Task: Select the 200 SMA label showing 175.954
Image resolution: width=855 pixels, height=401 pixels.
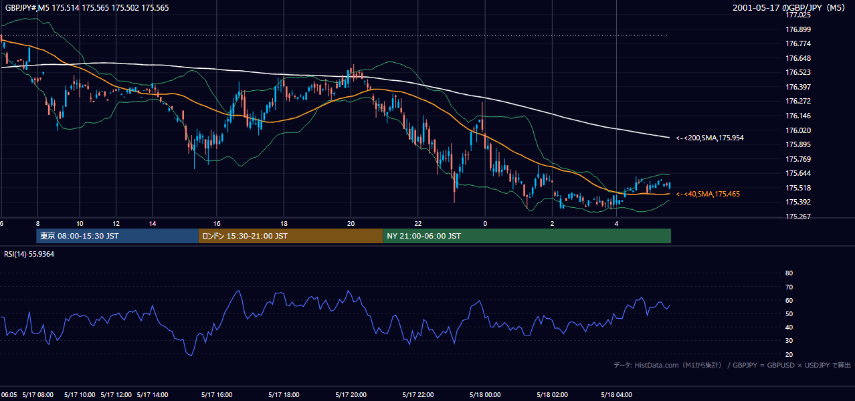Action: tap(710, 138)
